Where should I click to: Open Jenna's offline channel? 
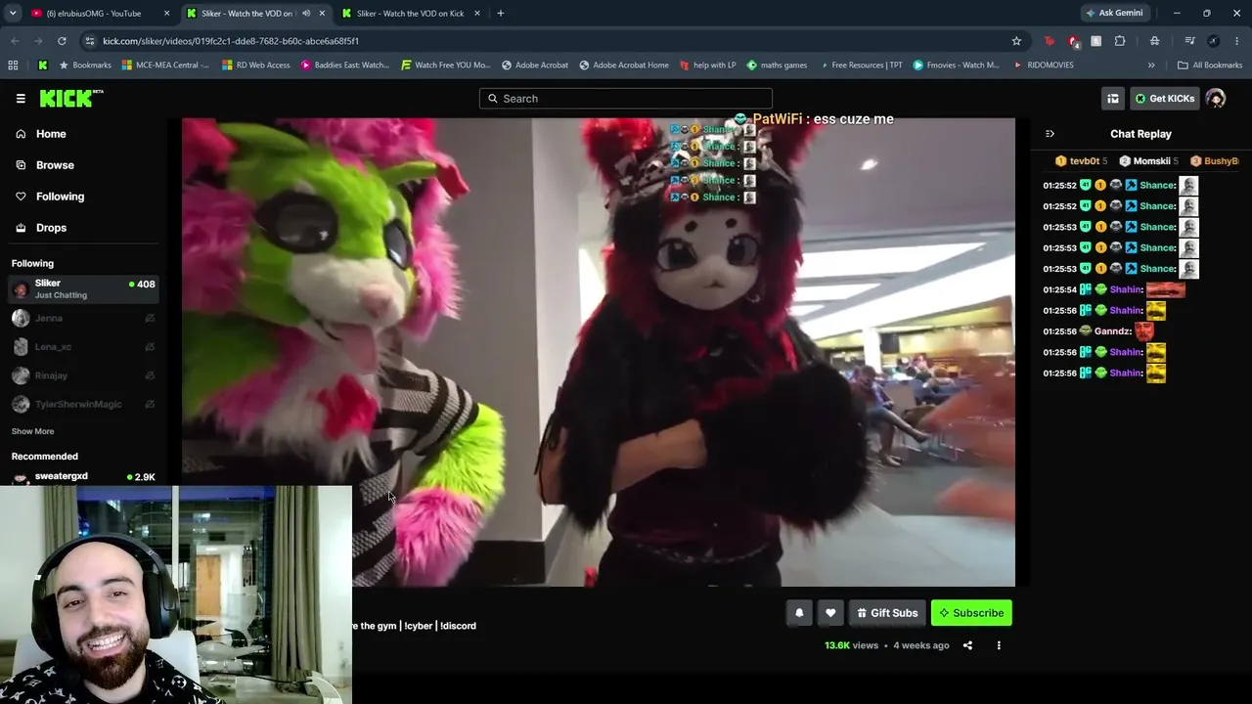point(83,318)
